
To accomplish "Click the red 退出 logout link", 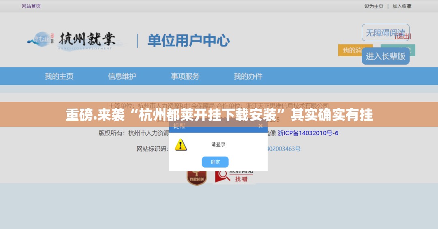I will click(403, 36).
